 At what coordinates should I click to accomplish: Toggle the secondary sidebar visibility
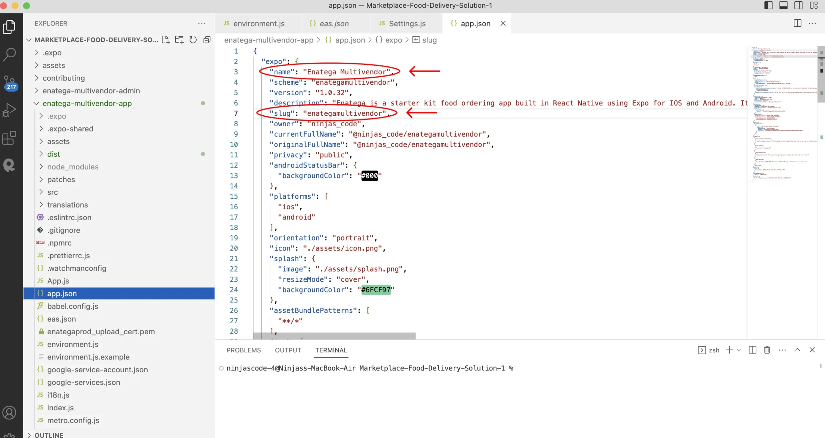799,5
